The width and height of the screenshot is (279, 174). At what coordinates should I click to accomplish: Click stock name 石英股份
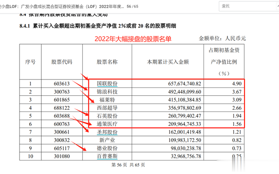[x=107, y=116]
